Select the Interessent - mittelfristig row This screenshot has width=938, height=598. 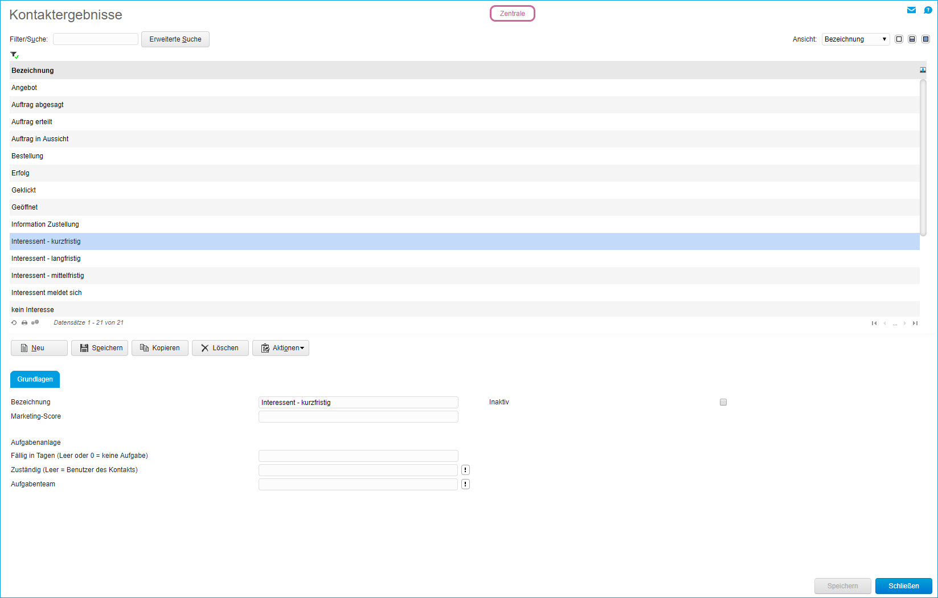[x=465, y=276]
